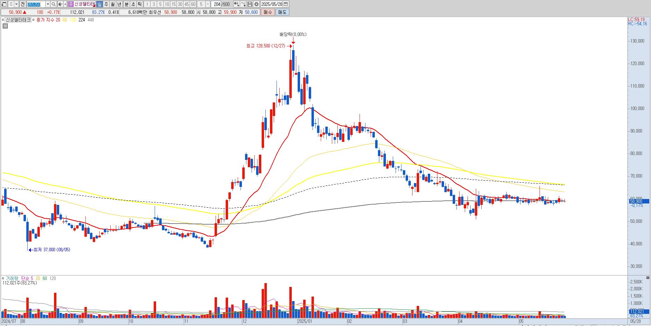Viewport: 651px width, 326px height.
Task: Click the chart compare/add indicator icon
Action: click(x=236, y=4)
